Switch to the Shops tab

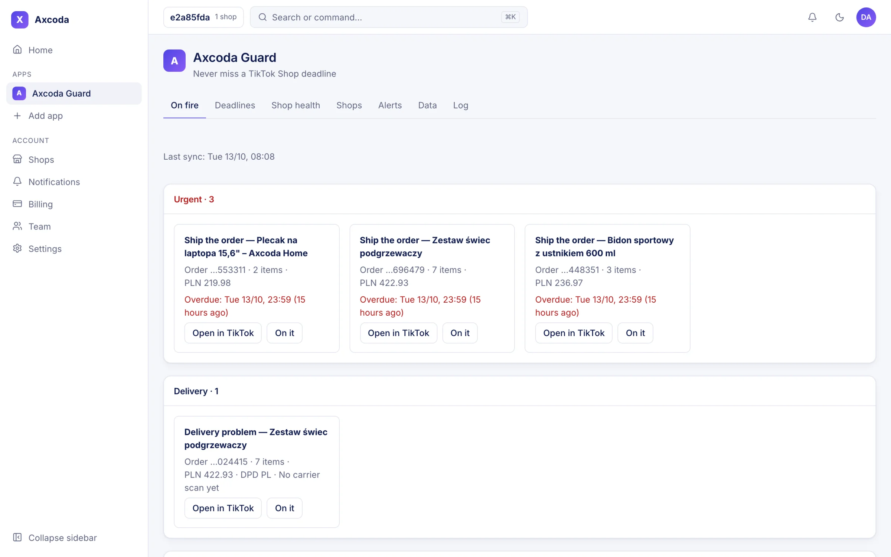tap(349, 105)
